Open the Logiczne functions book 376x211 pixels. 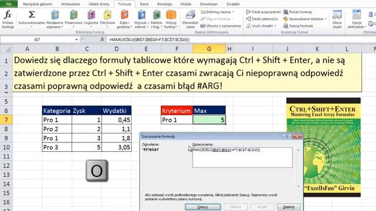(91, 19)
